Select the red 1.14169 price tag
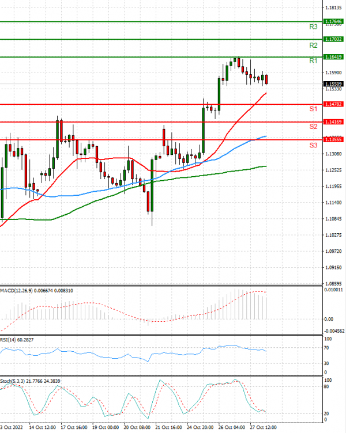This screenshot has height=433, width=346. (x=333, y=122)
